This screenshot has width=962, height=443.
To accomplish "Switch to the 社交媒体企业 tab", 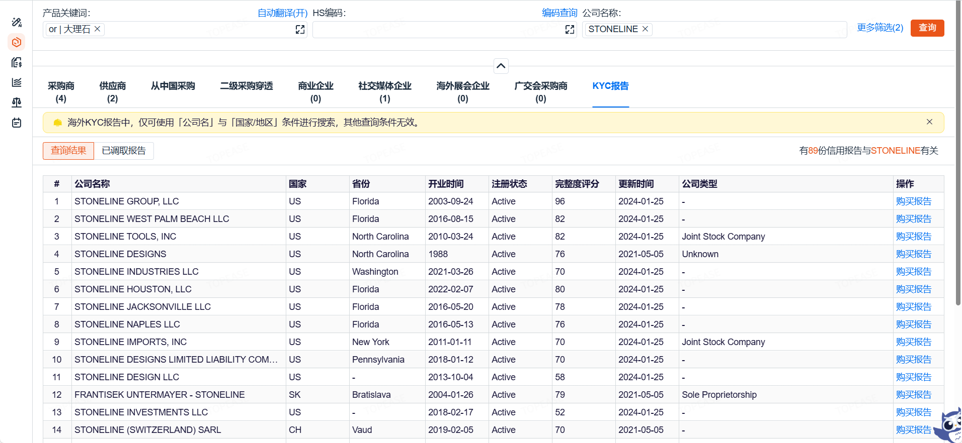I will point(385,91).
